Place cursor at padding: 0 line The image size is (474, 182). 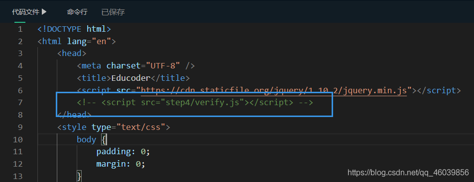pyautogui.click(x=123, y=152)
